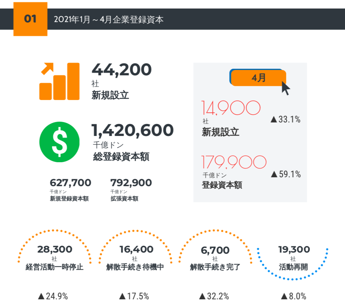The width and height of the screenshot is (345, 302).
Task: Click the 44,200 new companies figure
Action: tap(121, 70)
